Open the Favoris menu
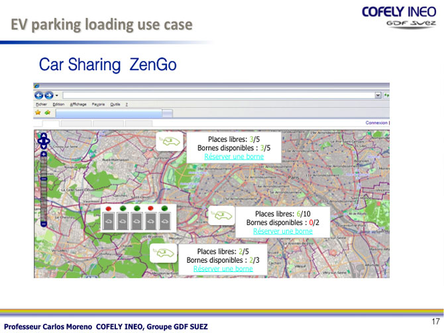The image size is (444, 333). pyautogui.click(x=98, y=105)
